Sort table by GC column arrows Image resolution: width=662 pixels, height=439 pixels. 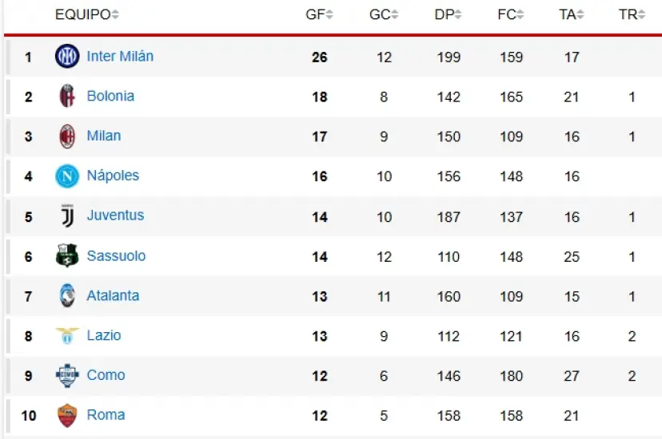tap(393, 15)
